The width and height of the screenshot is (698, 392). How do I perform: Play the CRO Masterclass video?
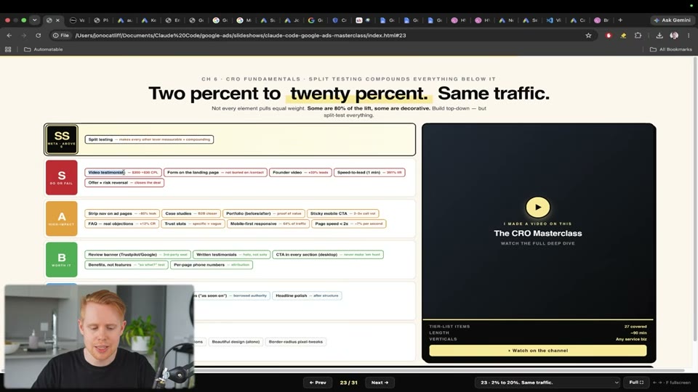click(x=538, y=207)
